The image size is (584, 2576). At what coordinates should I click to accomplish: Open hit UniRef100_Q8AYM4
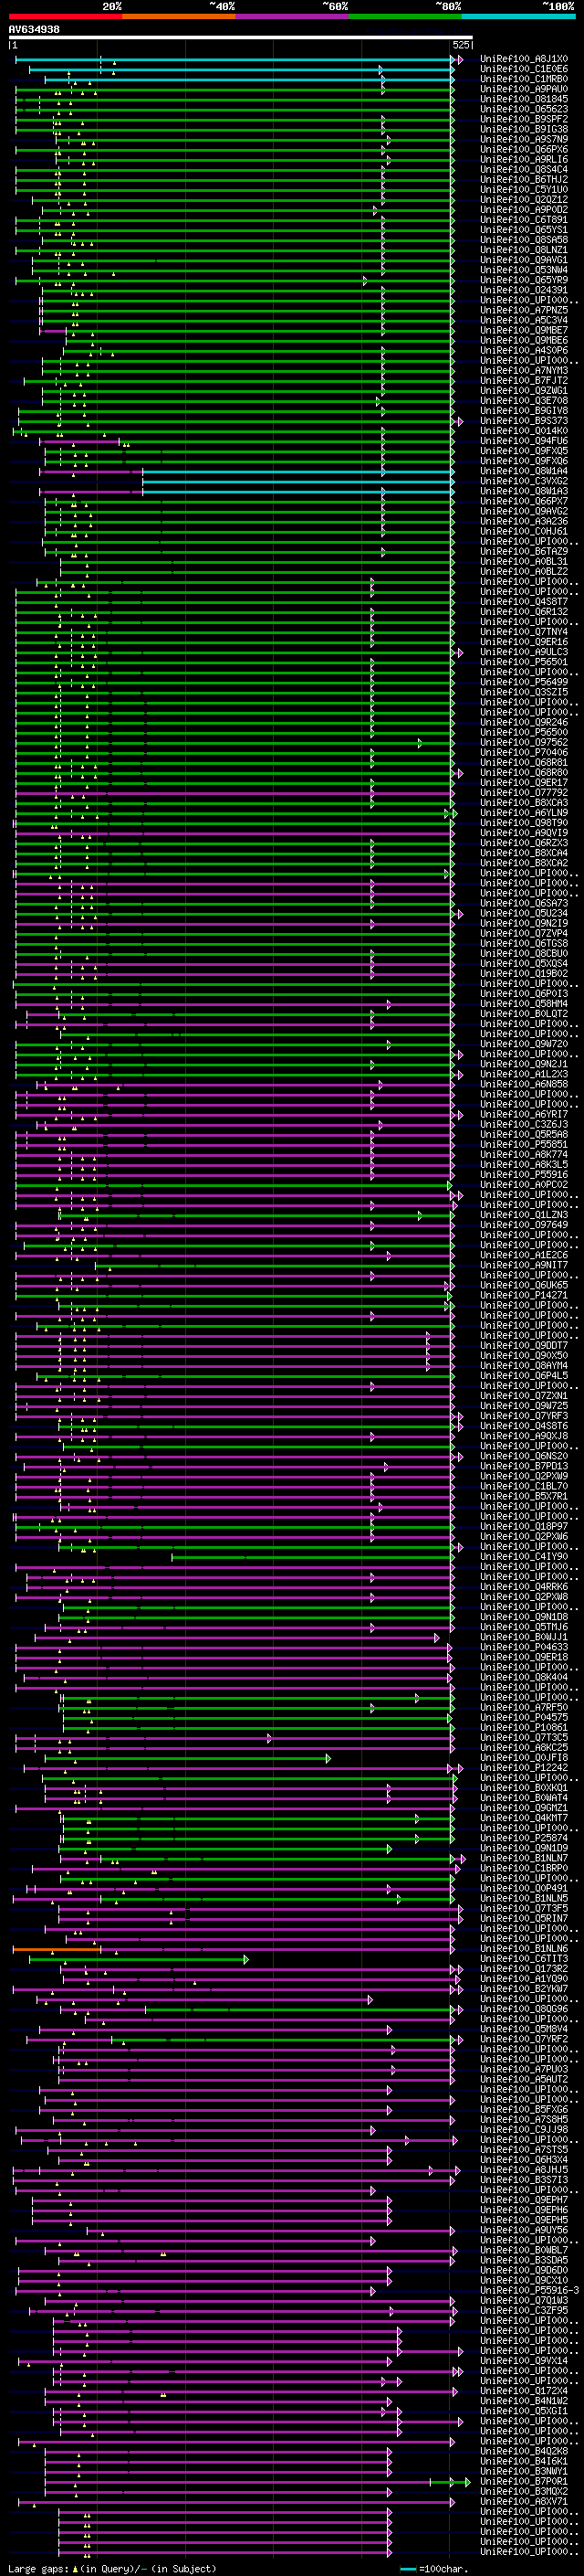(x=524, y=1366)
